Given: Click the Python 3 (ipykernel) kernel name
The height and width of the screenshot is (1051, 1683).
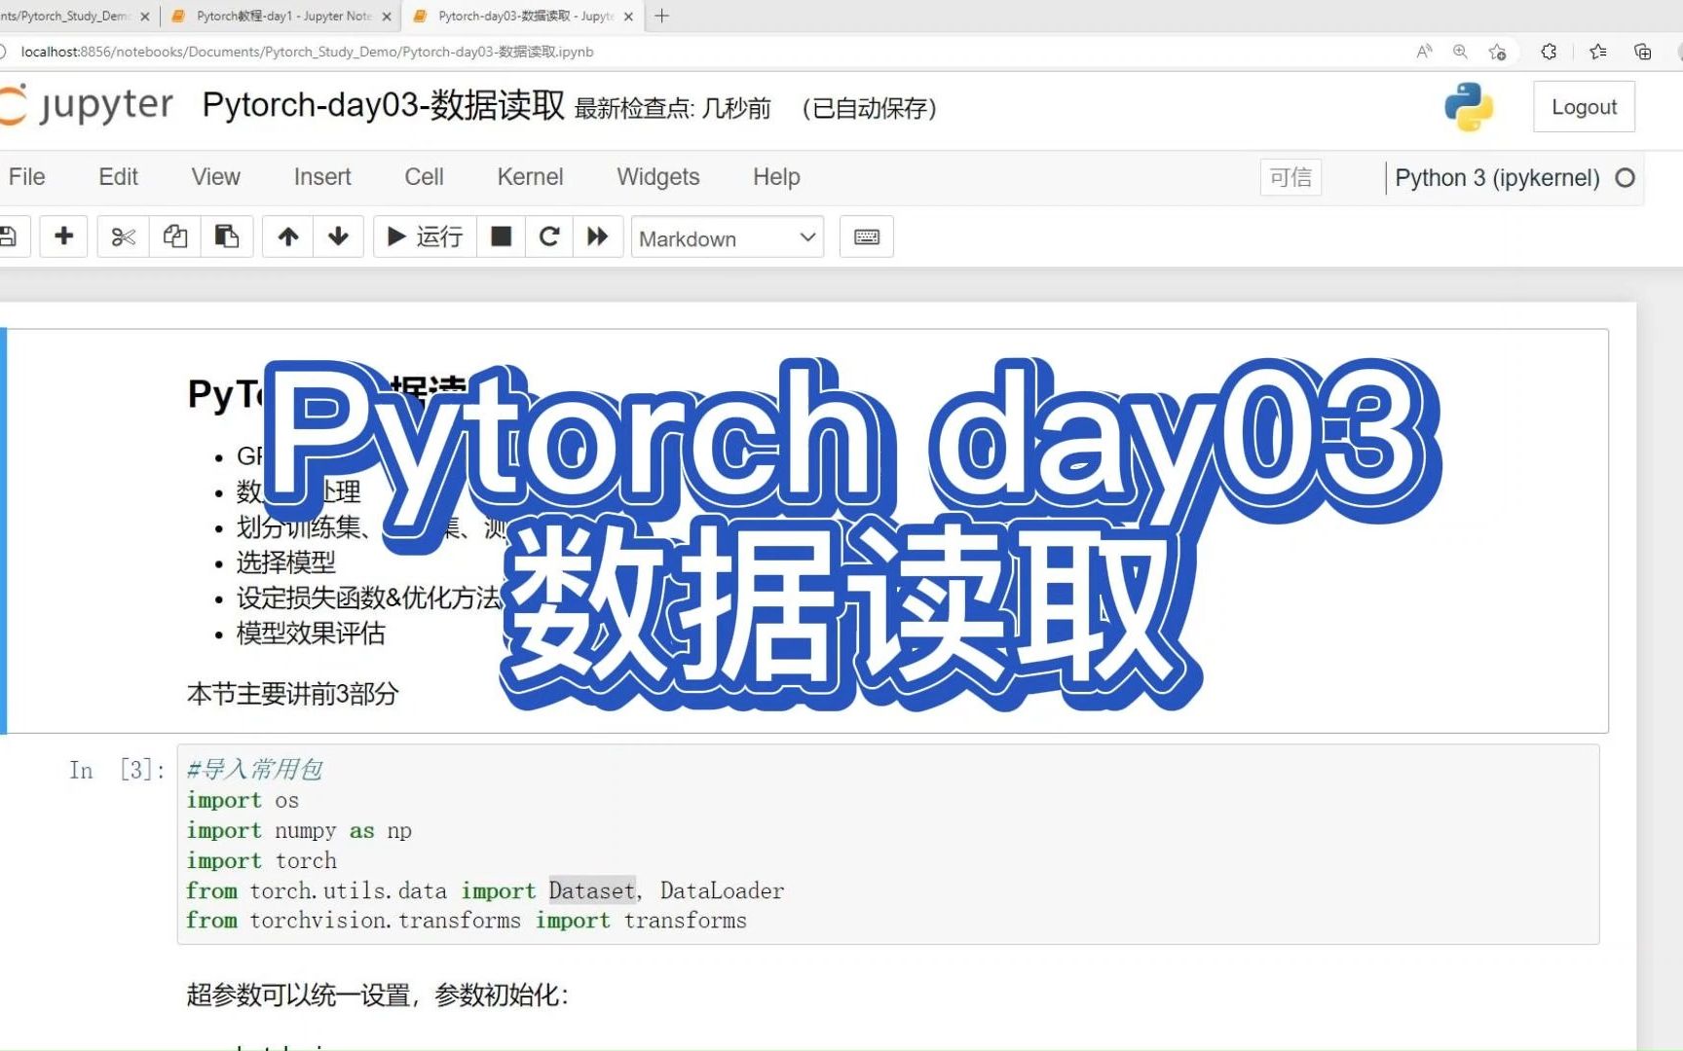Looking at the screenshot, I should (x=1498, y=178).
